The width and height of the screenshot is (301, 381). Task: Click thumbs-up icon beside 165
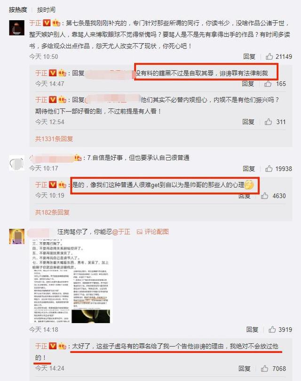pyautogui.click(x=268, y=84)
